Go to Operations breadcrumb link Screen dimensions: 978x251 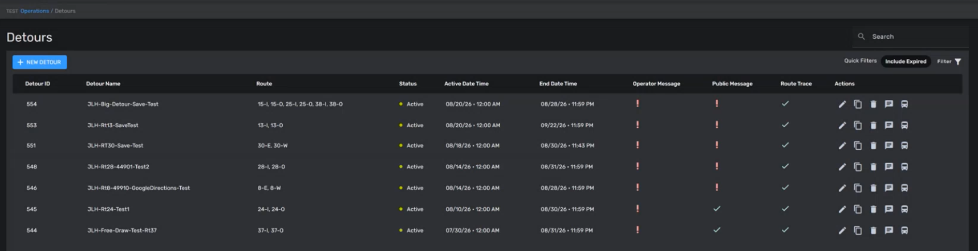[x=34, y=11]
